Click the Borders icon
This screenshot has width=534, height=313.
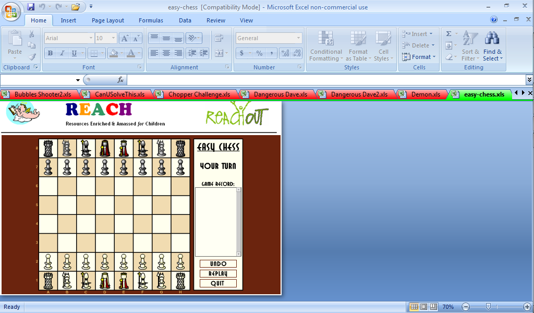point(94,53)
